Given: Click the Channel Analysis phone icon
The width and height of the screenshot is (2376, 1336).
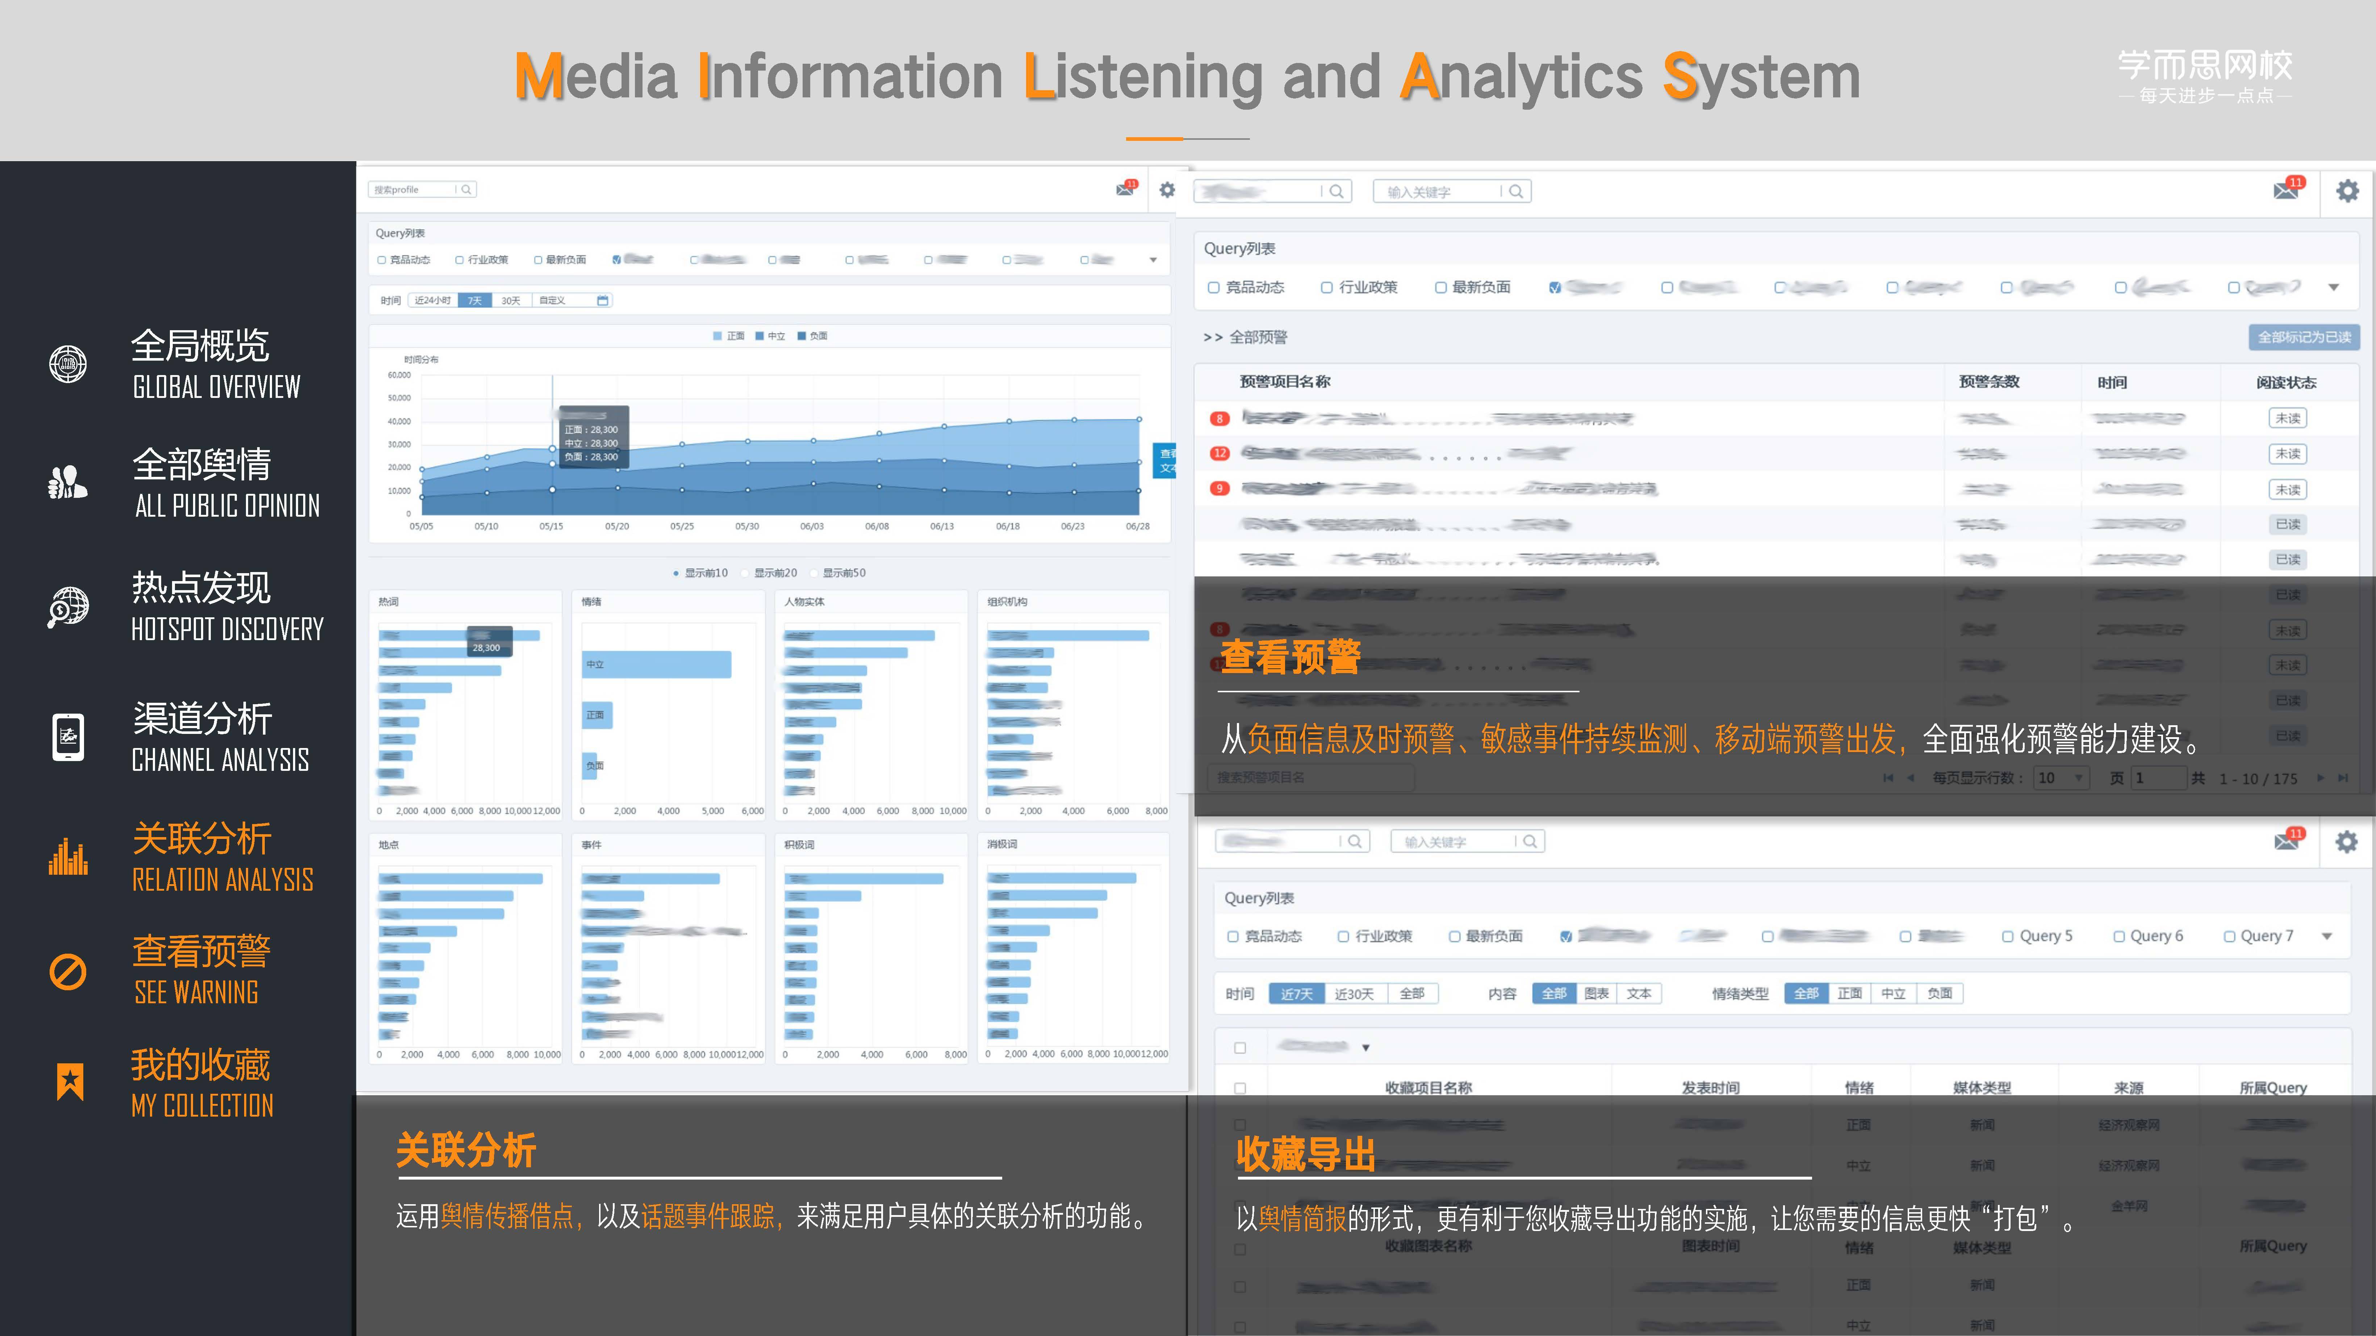Looking at the screenshot, I should (67, 737).
